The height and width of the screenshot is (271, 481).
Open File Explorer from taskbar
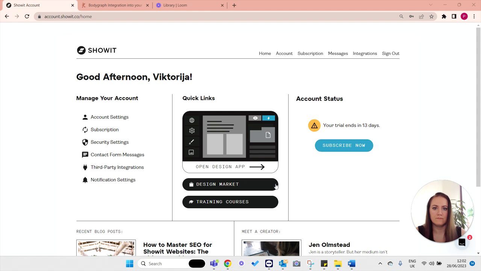click(338, 264)
